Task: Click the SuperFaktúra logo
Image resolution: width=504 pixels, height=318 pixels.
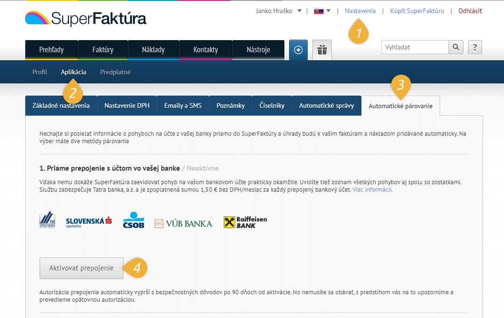Action: pos(85,18)
